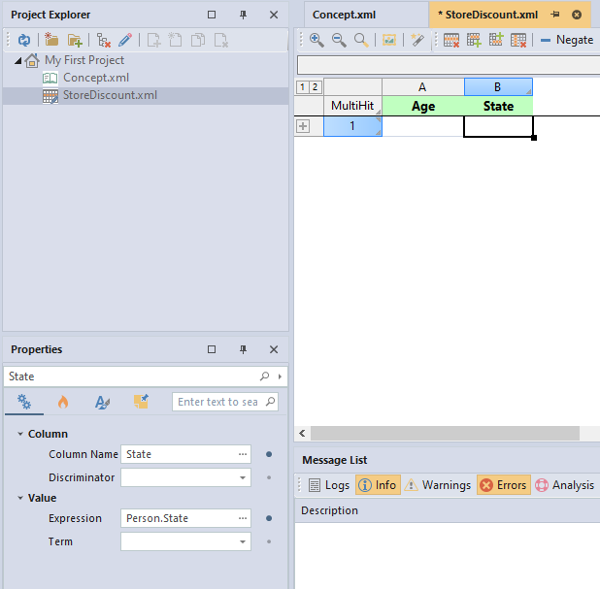Open the sticky note properties tab
Image resolution: width=600 pixels, height=589 pixels.
[x=141, y=402]
